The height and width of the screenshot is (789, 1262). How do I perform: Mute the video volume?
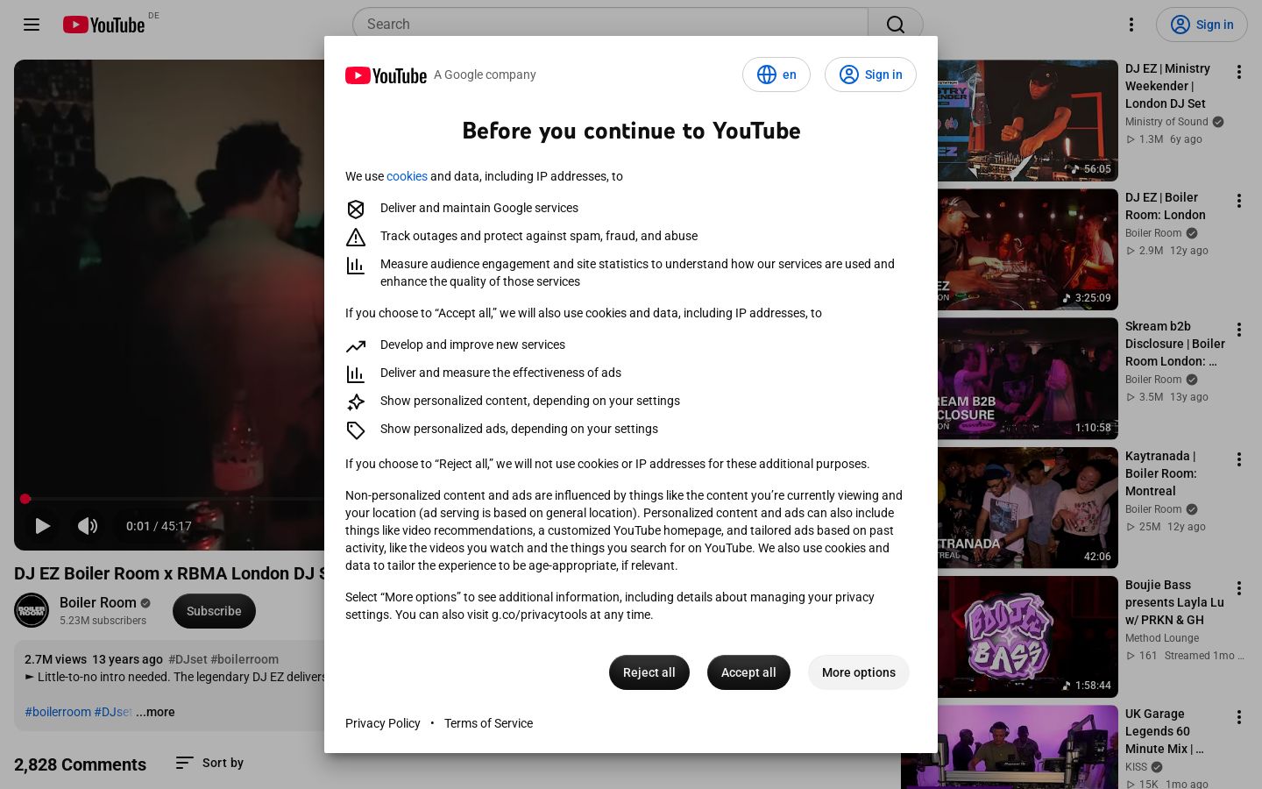coord(88,526)
